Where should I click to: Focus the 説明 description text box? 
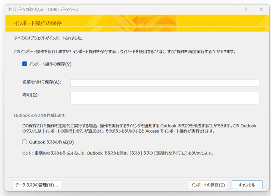coord(164,98)
